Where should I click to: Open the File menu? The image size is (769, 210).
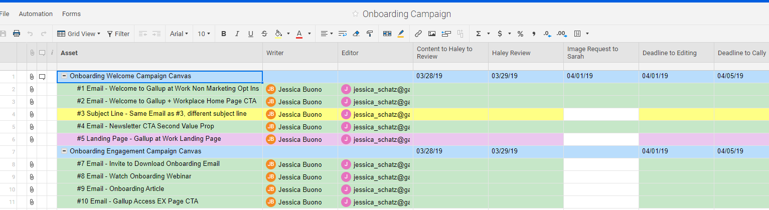point(5,14)
